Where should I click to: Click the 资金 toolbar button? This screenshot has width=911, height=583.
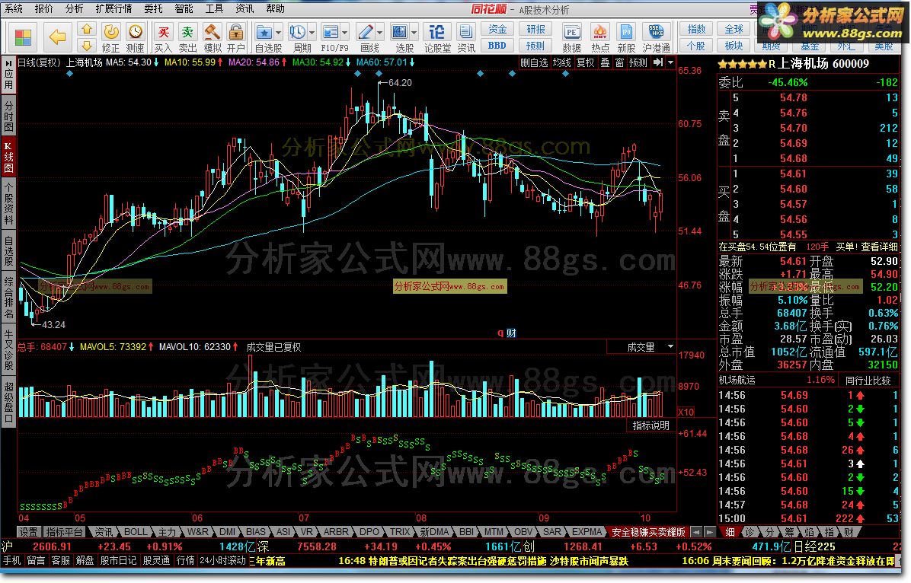pyautogui.click(x=497, y=29)
